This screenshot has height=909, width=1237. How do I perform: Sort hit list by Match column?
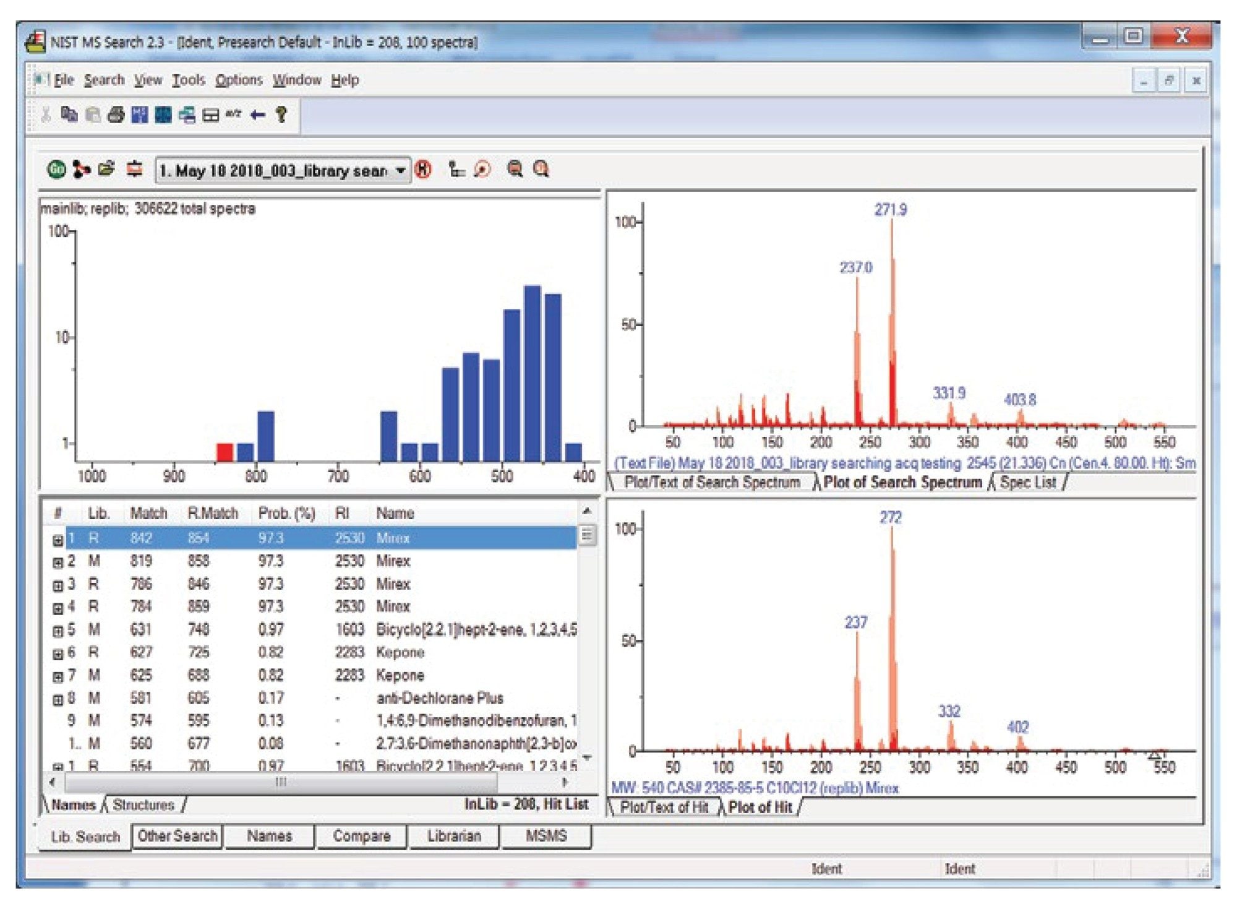pos(148,513)
